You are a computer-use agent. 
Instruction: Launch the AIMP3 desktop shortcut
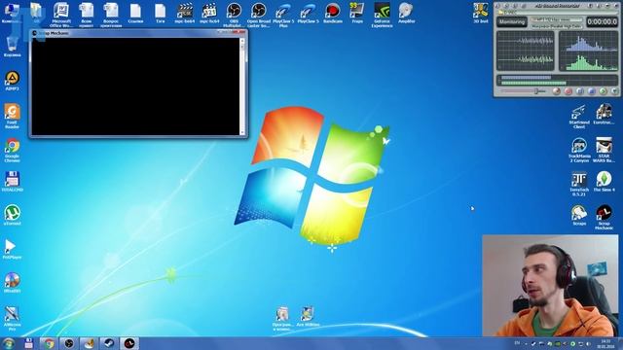tap(12, 81)
